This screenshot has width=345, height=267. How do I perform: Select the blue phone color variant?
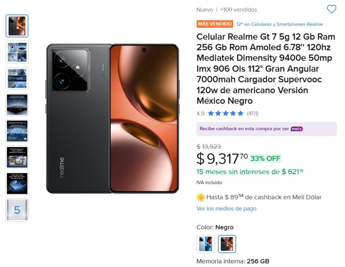pos(206,243)
